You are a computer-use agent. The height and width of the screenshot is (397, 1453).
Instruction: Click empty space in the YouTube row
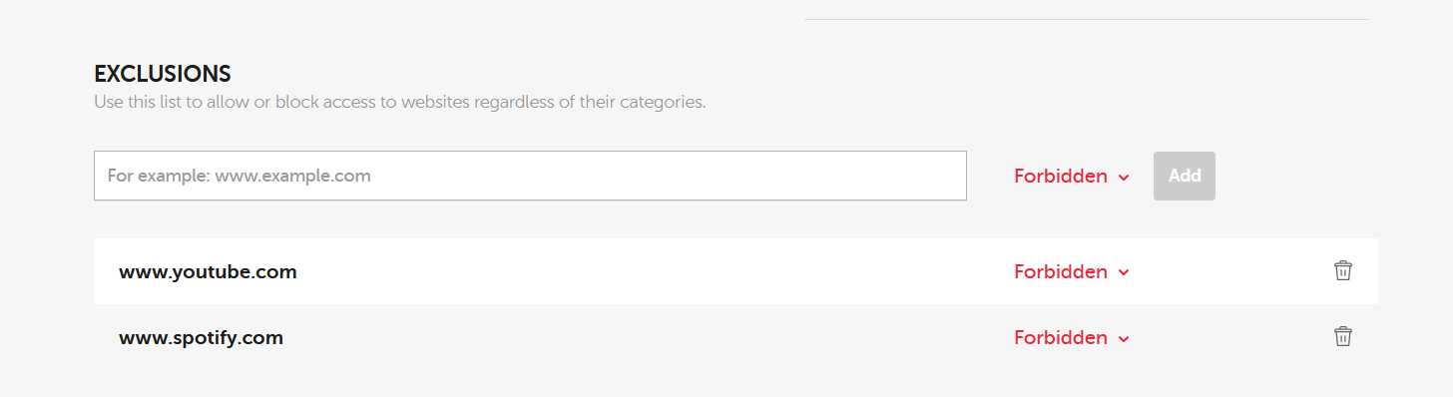649,271
